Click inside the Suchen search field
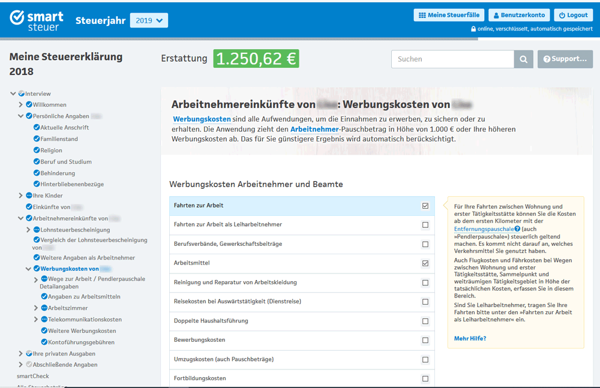The width and height of the screenshot is (600, 388). coord(452,59)
